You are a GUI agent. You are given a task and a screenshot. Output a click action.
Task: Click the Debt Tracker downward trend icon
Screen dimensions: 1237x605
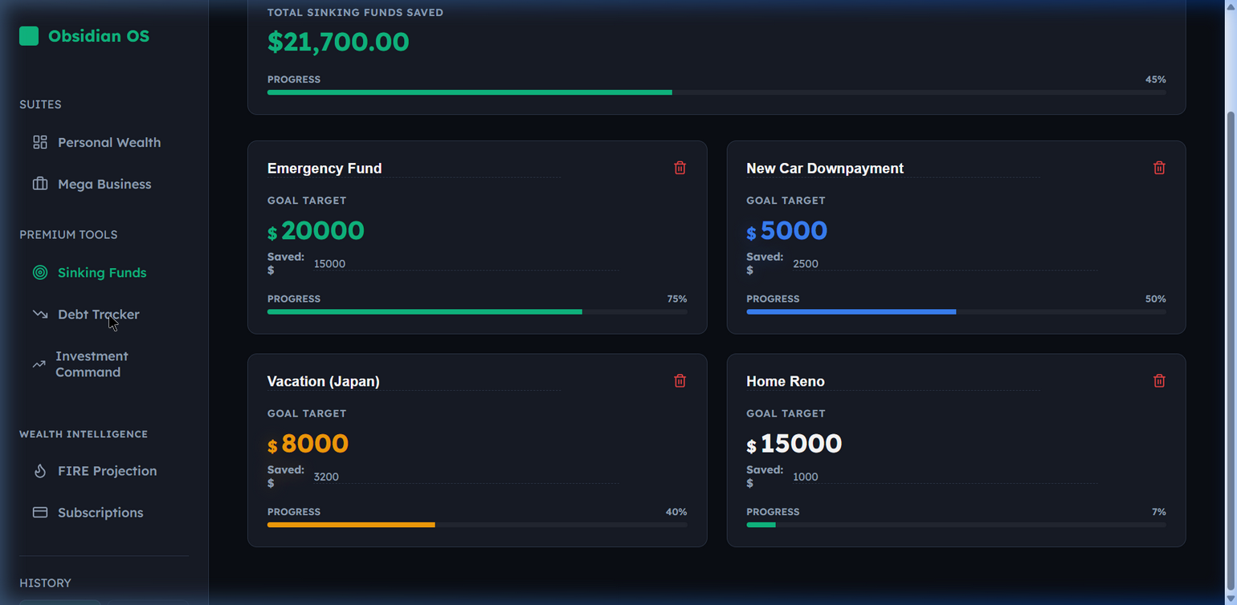point(40,315)
